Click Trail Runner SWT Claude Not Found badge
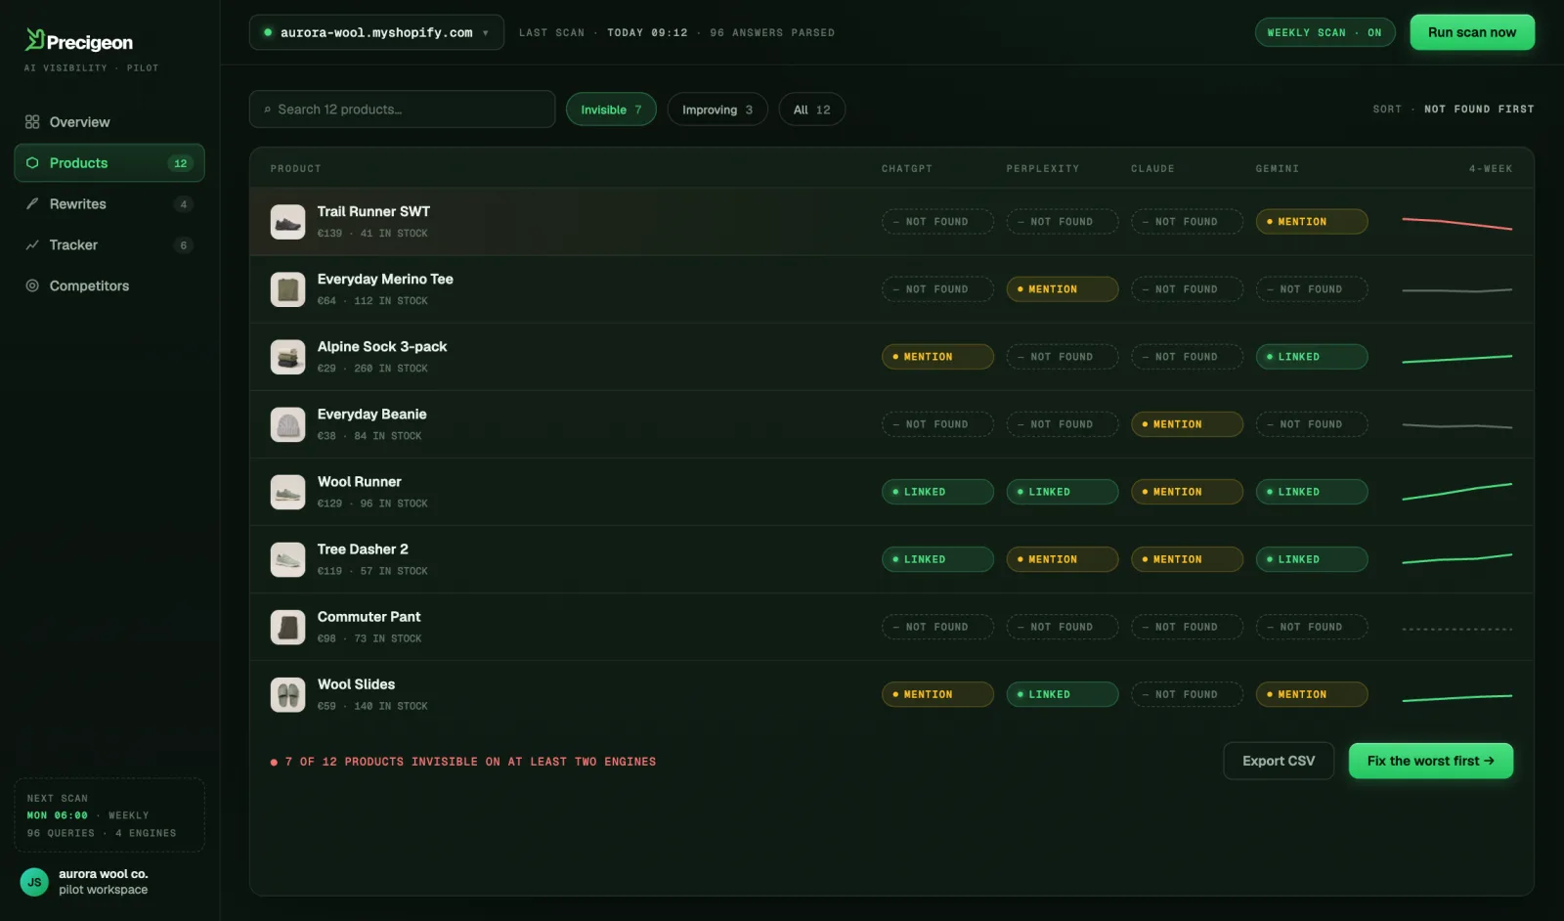 [1187, 222]
